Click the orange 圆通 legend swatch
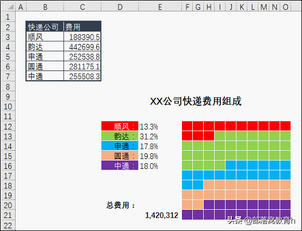302x231 pixels. coord(120,156)
